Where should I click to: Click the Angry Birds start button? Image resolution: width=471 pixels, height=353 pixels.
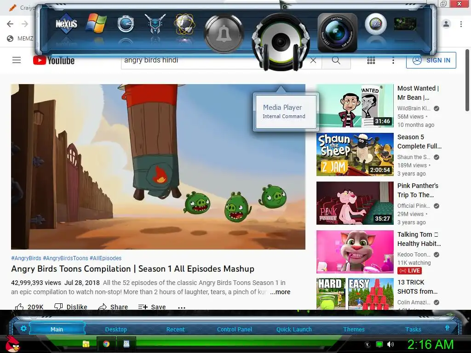click(12, 344)
